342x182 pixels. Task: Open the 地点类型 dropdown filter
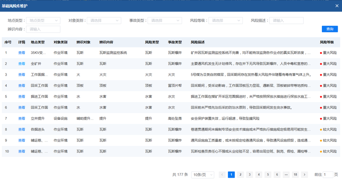point(43,21)
